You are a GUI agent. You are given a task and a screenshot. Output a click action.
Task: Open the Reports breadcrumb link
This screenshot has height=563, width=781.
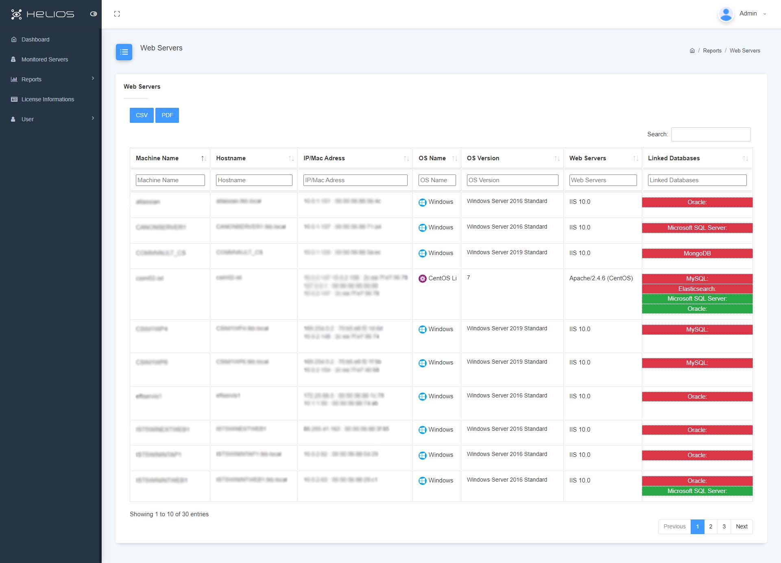click(x=712, y=50)
